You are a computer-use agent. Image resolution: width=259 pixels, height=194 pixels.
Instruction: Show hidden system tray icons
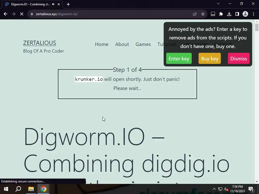(214, 189)
